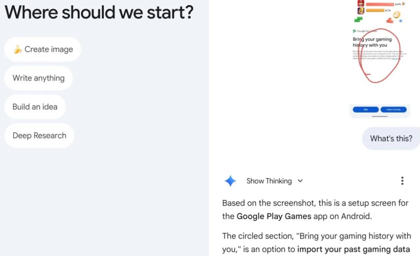420x256 pixels.
Task: Click the Mario game icon in the screenshot
Action: tap(361, 3)
